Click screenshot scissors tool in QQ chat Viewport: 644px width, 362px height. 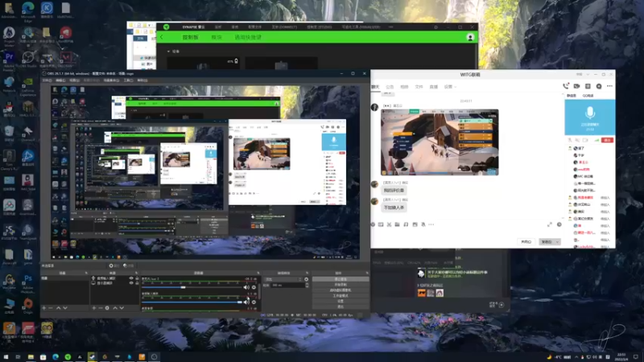coord(389,224)
